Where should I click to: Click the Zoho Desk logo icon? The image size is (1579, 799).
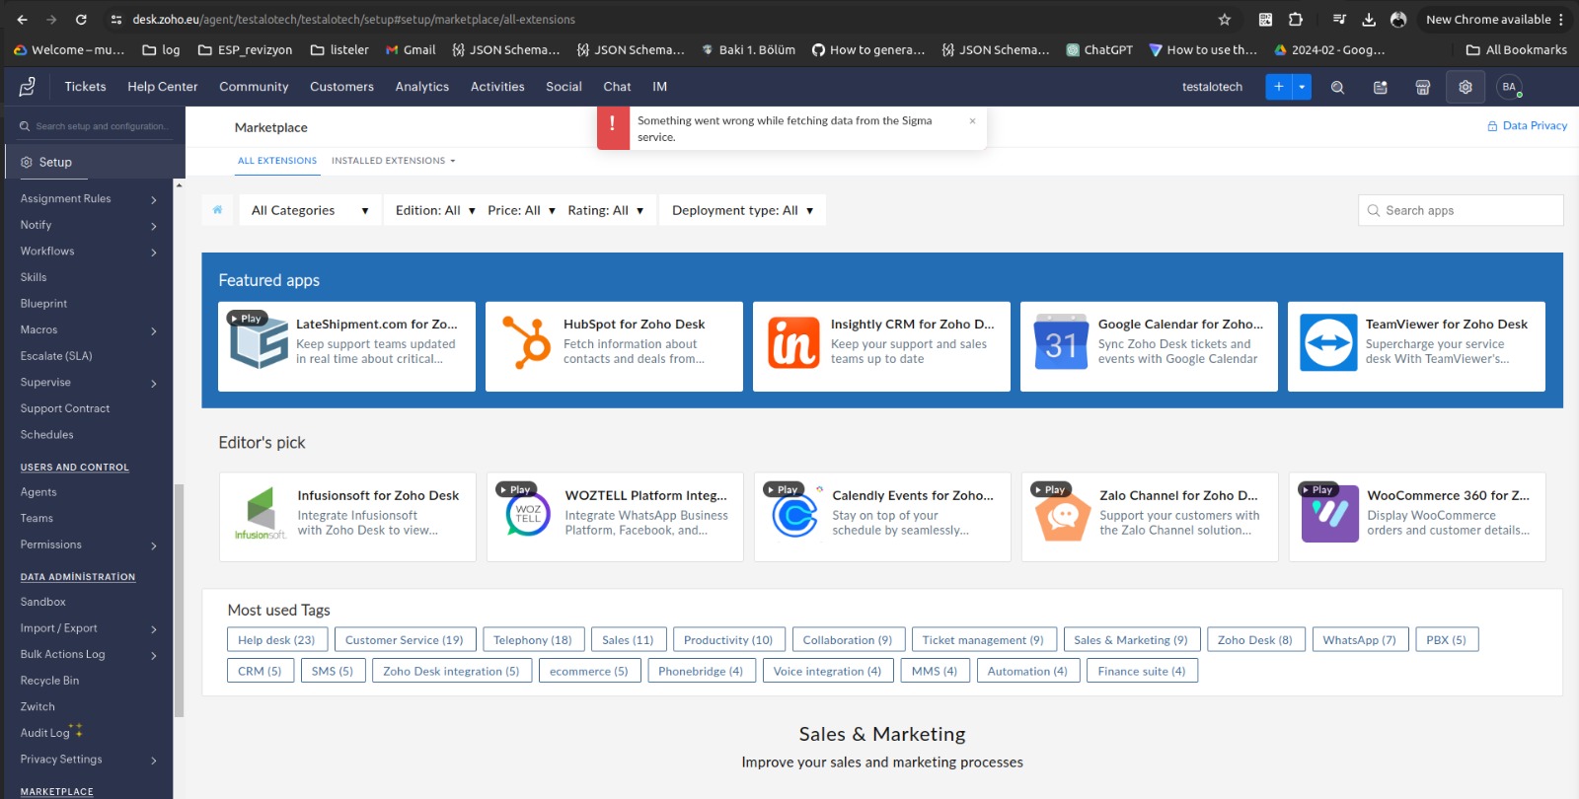point(28,87)
